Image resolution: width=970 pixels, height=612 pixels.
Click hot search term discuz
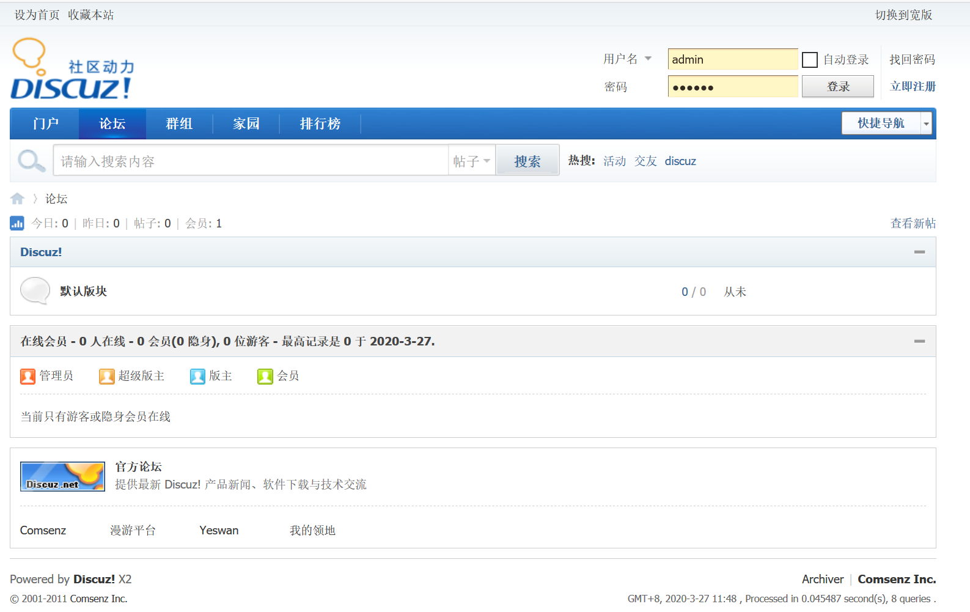[680, 161]
